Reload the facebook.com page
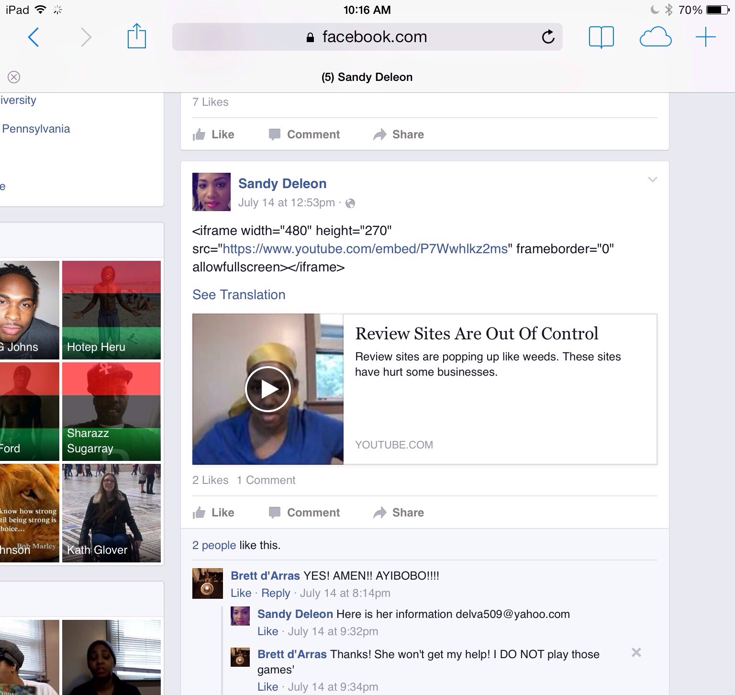 point(548,36)
